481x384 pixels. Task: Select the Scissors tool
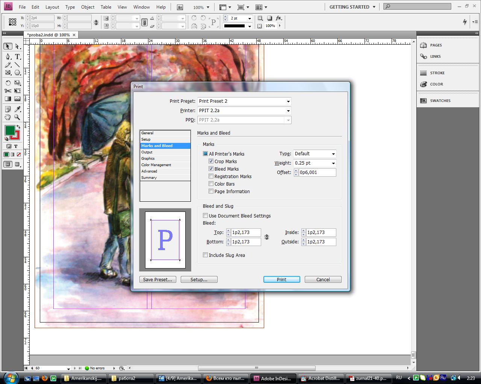pos(8,91)
